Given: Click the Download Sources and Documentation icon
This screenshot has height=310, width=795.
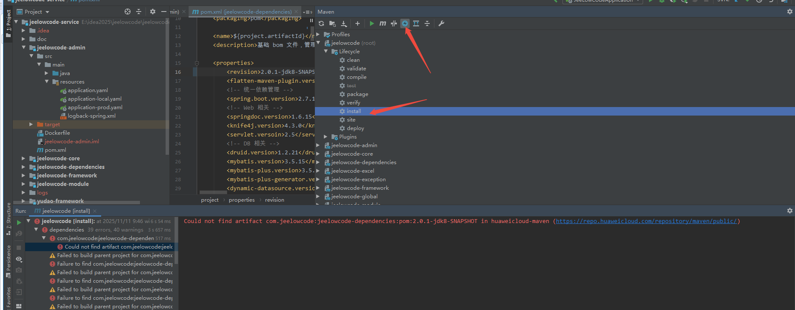Looking at the screenshot, I should [344, 23].
